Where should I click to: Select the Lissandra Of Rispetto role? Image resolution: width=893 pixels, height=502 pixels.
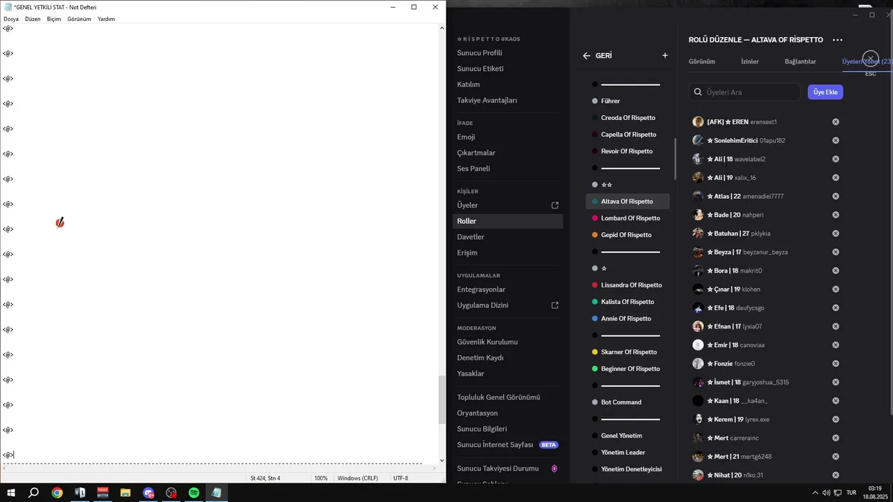628,285
